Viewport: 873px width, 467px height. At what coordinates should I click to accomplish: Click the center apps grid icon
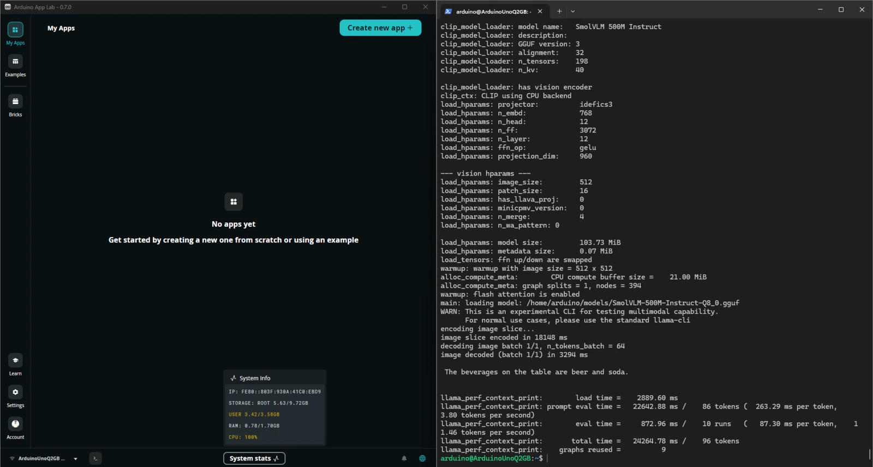[x=234, y=202]
